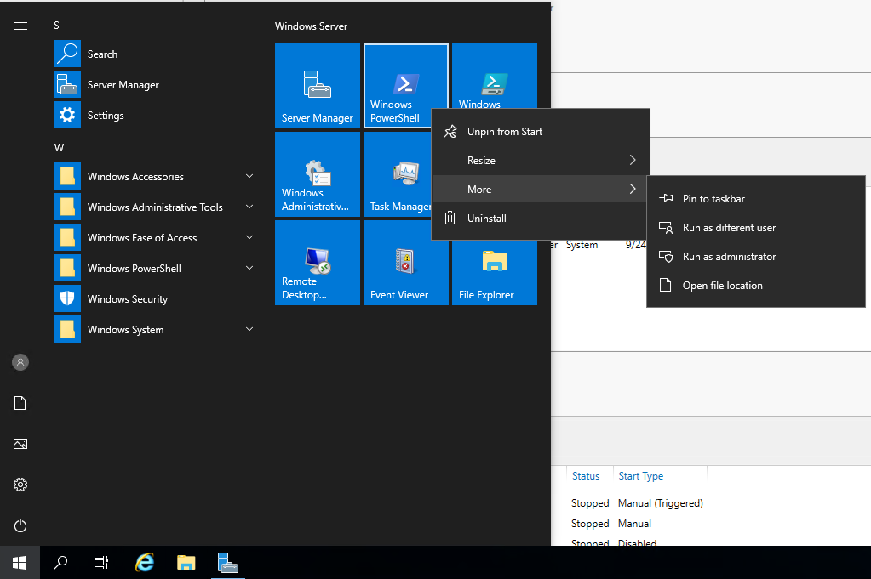Select Pin to taskbar
The width and height of the screenshot is (871, 579).
(756, 199)
